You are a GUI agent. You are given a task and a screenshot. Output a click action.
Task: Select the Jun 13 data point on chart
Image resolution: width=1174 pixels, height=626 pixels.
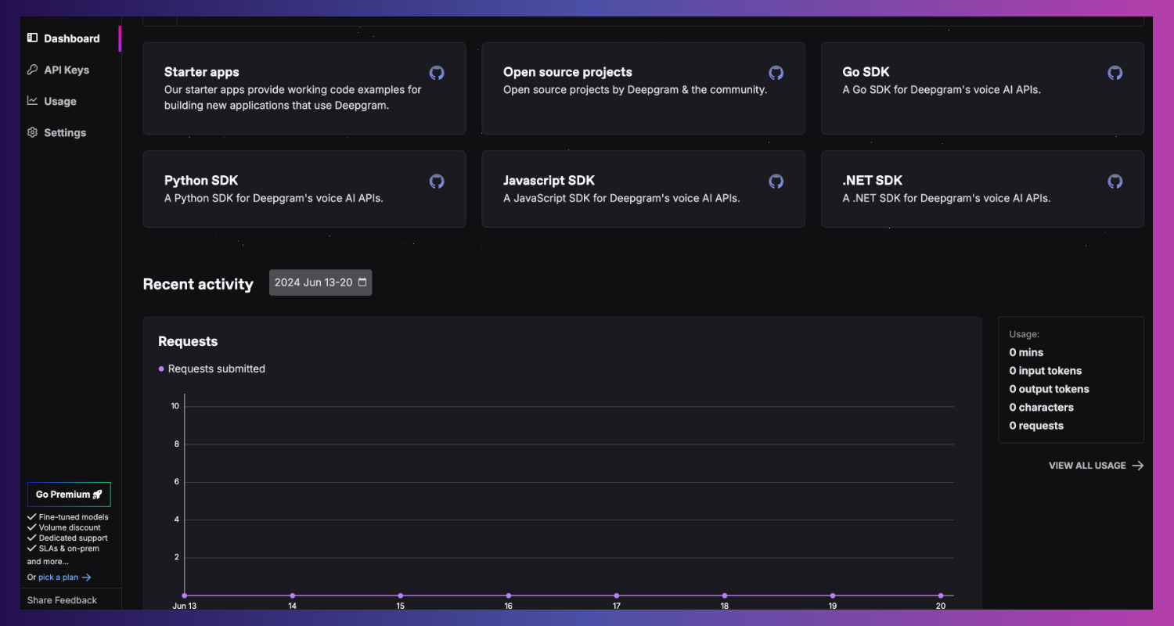pyautogui.click(x=184, y=595)
